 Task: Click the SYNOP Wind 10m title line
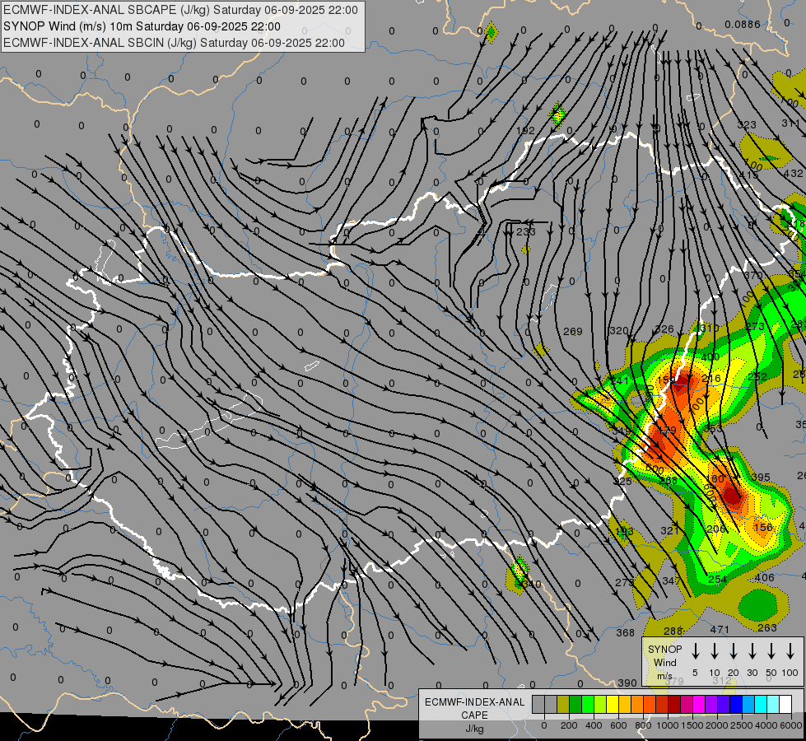click(x=142, y=26)
